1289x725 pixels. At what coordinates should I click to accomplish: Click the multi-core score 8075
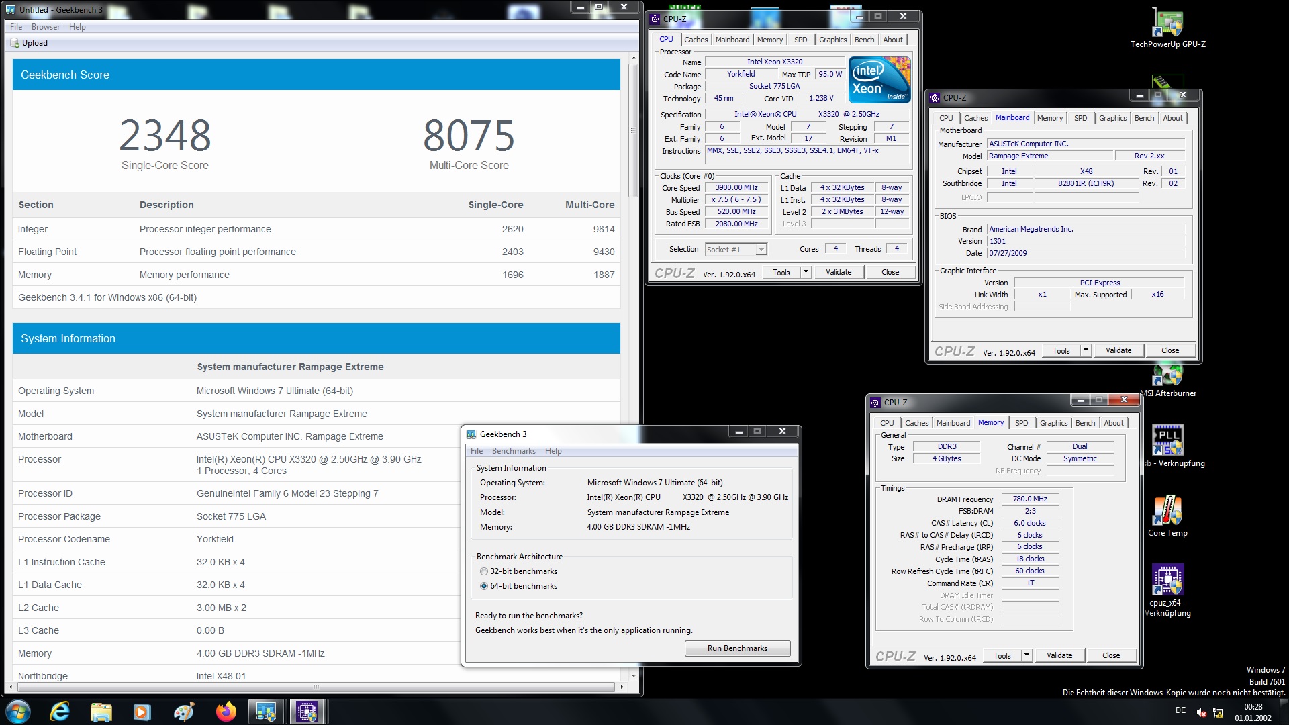469,135
